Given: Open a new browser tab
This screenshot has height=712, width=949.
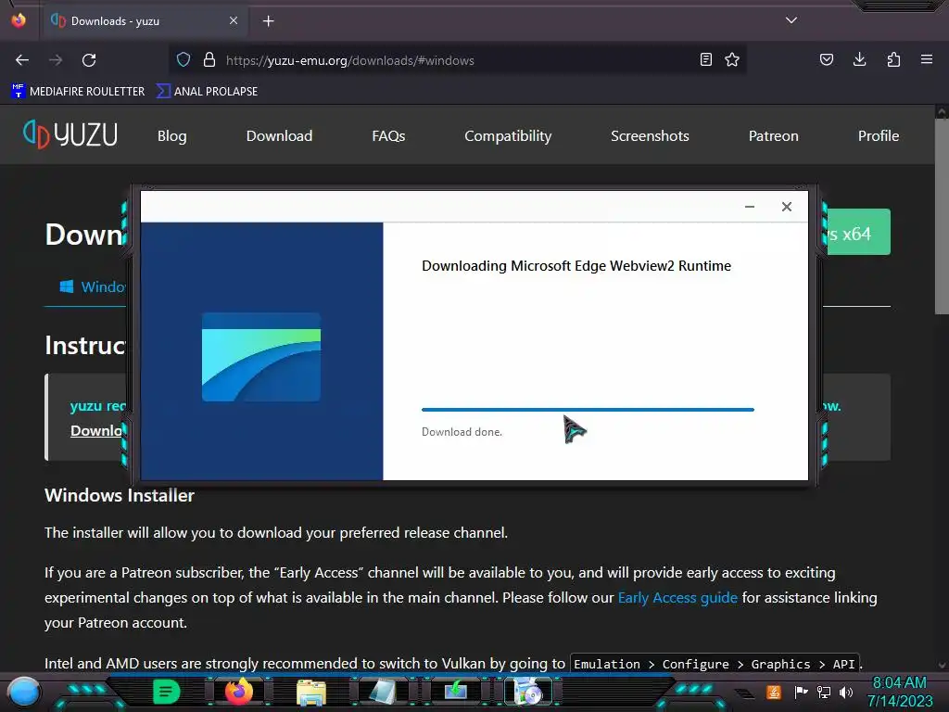Looking at the screenshot, I should (x=268, y=21).
